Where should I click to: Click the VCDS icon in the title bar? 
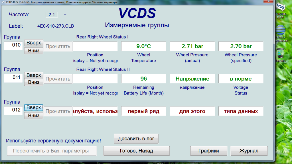coord(3,2)
